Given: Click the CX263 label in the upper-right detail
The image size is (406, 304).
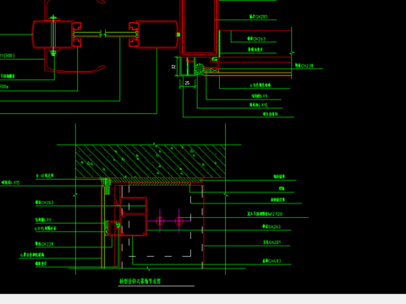Looking at the screenshot, I should point(256,39).
